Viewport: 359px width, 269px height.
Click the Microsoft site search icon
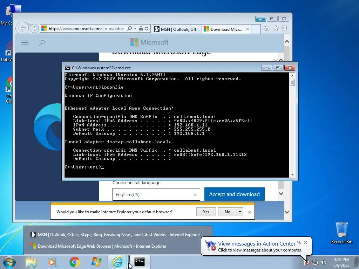click(42, 43)
